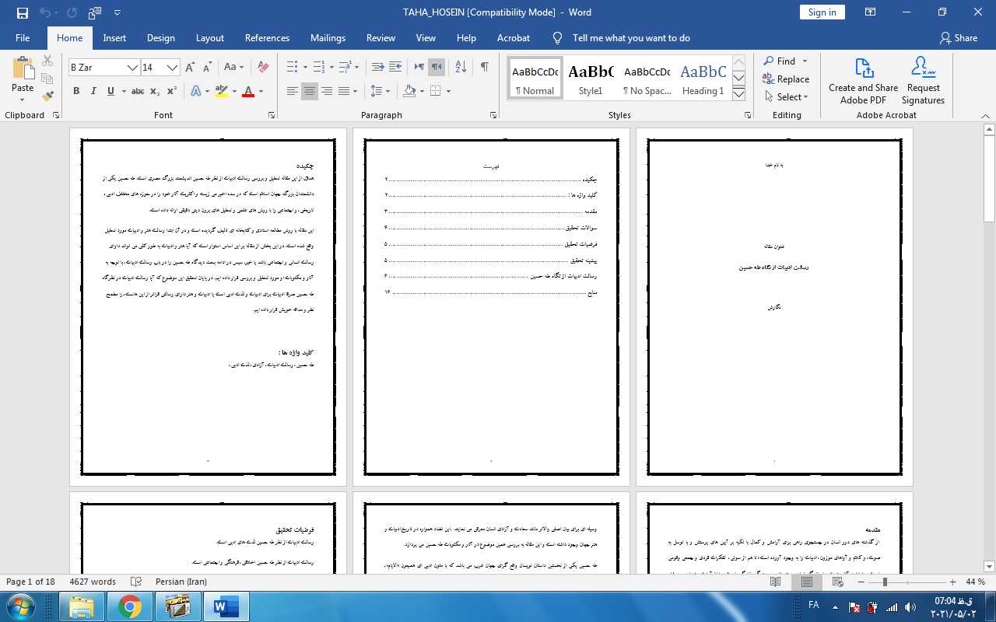Click the Share button
This screenshot has width=996, height=622.
click(x=958, y=38)
